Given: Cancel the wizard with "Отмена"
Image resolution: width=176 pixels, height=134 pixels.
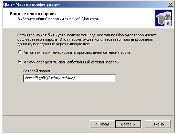Looking at the screenshot, I should [157, 124].
